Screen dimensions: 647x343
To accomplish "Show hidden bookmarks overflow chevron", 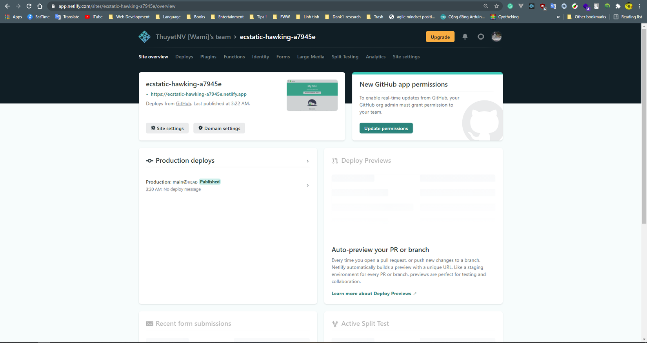I will point(558,17).
